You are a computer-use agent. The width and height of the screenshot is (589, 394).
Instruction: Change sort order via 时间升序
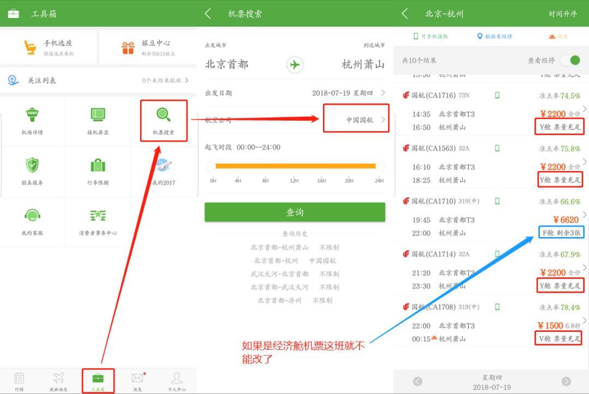[x=562, y=14]
